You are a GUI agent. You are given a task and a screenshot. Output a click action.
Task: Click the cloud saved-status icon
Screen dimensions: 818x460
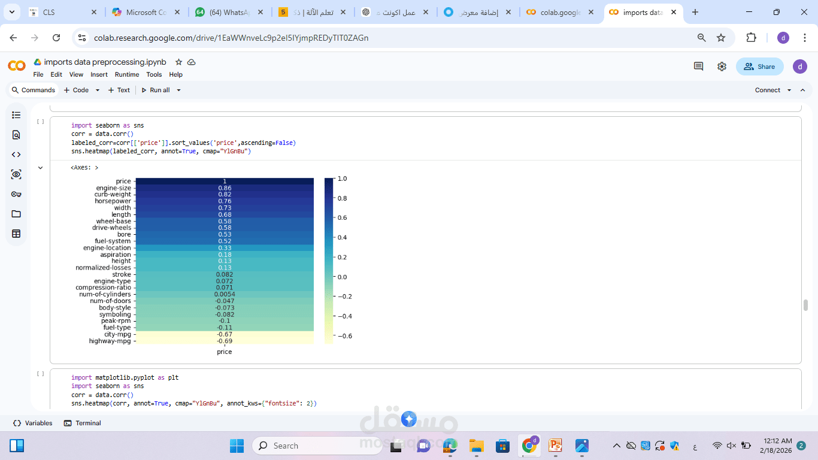[192, 62]
